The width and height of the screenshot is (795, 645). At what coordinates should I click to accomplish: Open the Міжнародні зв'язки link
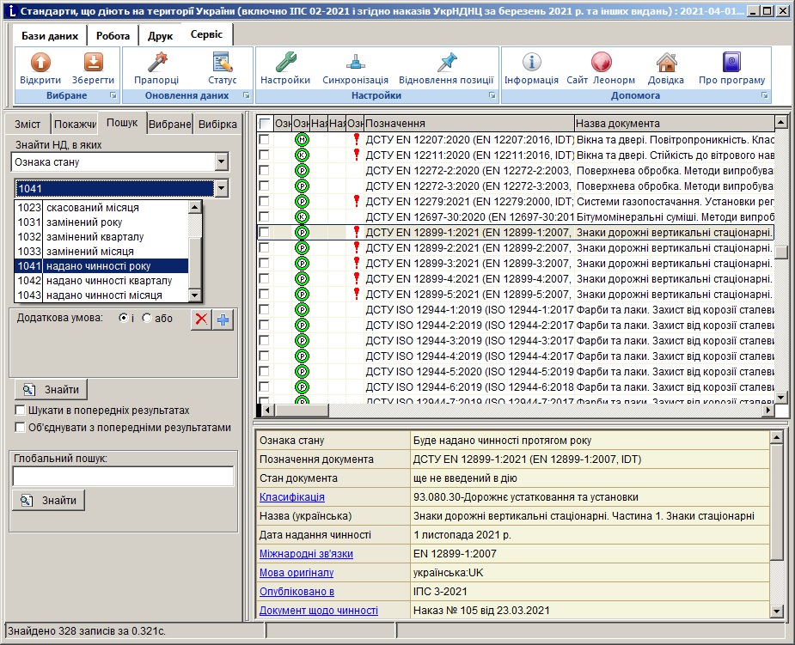[306, 554]
